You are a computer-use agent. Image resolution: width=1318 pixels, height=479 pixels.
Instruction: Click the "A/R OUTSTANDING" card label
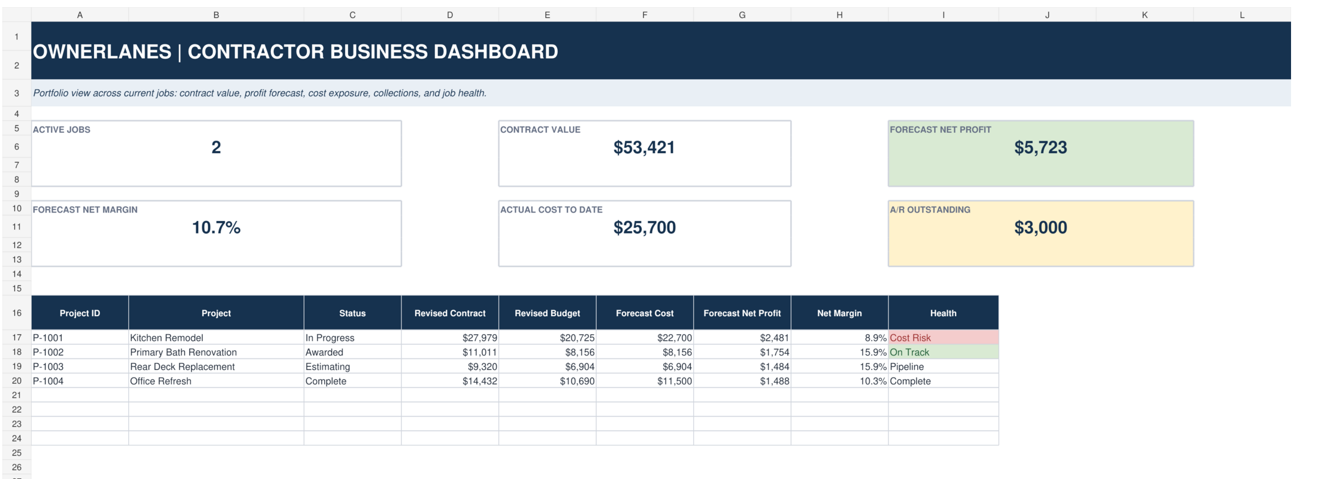[x=930, y=210]
